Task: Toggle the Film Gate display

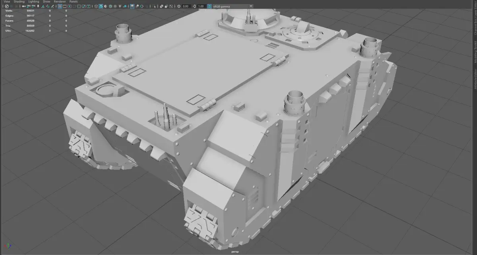Action: 64,6
